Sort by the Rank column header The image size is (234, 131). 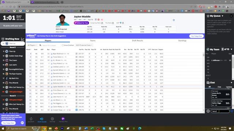click(x=36, y=49)
